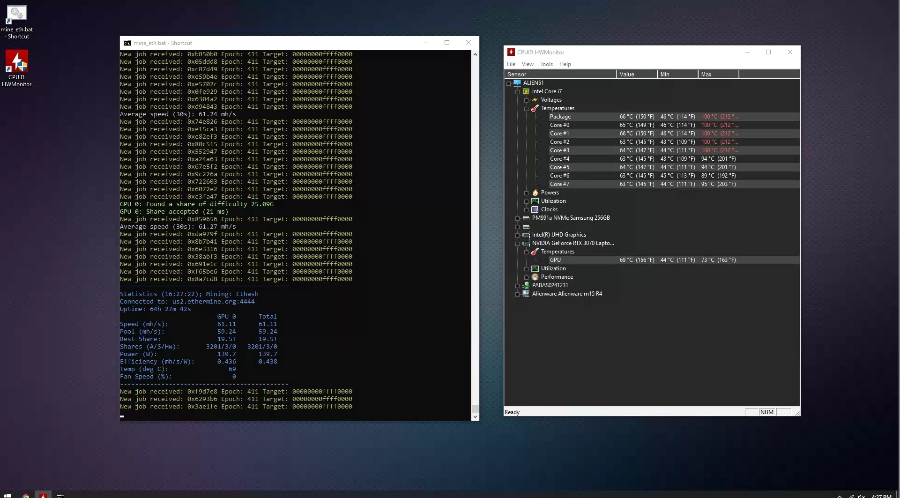Click the Intel(R) UHD Graphics card icon
The image size is (900, 498).
click(x=526, y=235)
